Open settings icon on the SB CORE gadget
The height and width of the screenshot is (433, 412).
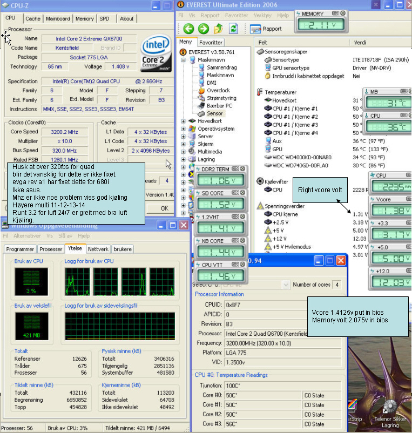point(235,193)
